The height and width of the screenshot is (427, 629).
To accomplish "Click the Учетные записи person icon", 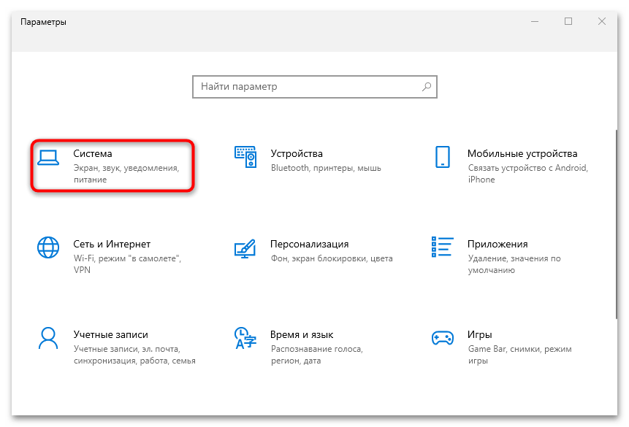I will (48, 339).
